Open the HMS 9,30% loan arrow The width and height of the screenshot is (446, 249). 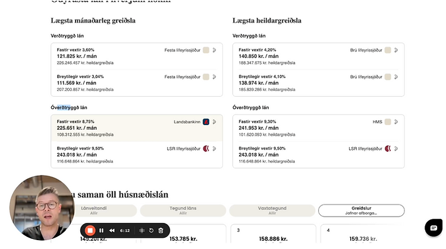396,122
